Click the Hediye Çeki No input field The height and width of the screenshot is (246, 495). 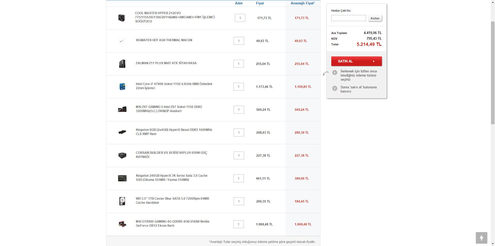point(349,18)
